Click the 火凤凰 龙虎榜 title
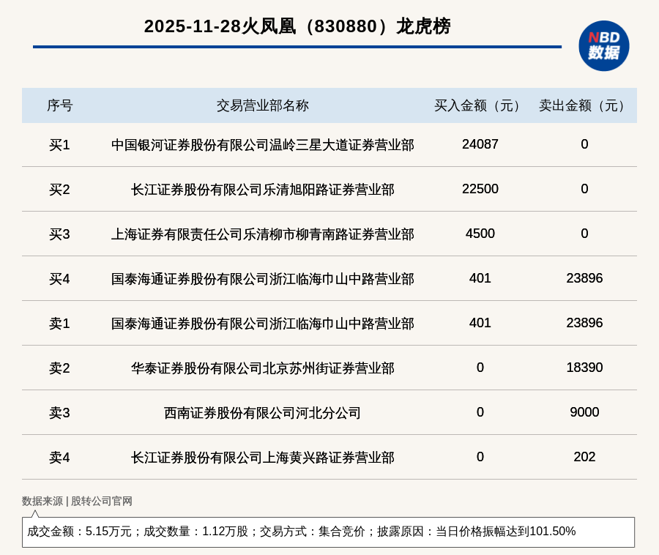The width and height of the screenshot is (659, 555). pyautogui.click(x=297, y=26)
